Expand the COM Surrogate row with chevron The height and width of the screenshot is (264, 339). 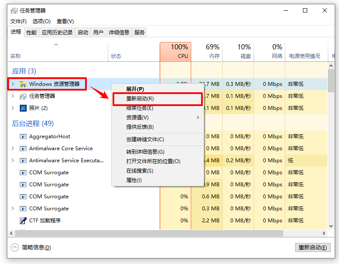pyautogui.click(x=13, y=209)
